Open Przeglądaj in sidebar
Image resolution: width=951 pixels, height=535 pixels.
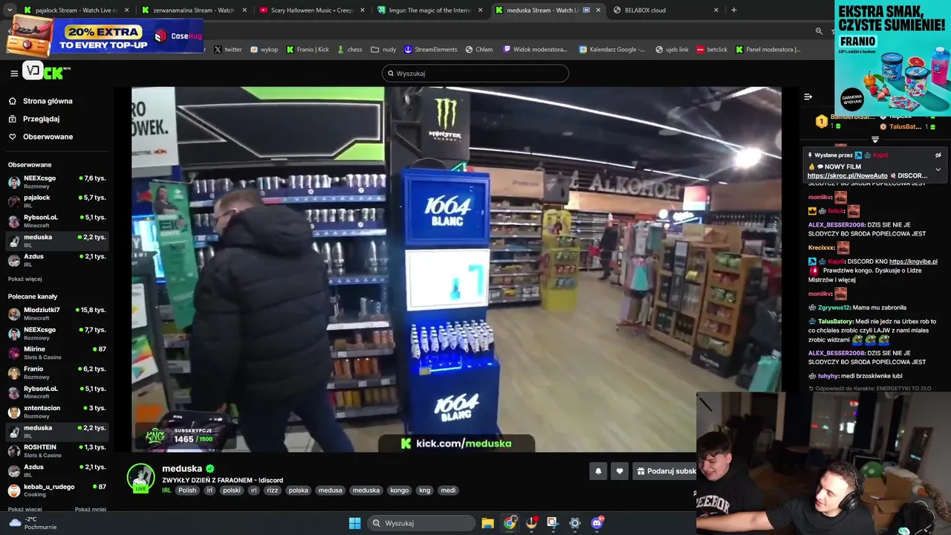pyautogui.click(x=41, y=119)
